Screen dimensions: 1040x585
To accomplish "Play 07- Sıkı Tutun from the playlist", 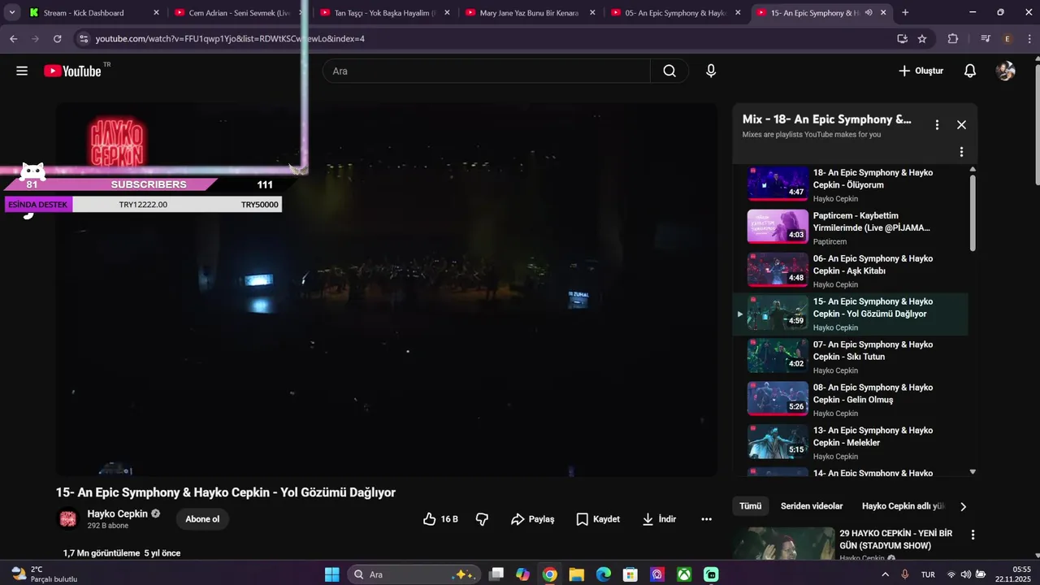I will (x=851, y=357).
